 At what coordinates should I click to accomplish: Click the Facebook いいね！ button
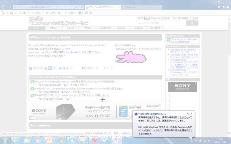click(x=87, y=68)
